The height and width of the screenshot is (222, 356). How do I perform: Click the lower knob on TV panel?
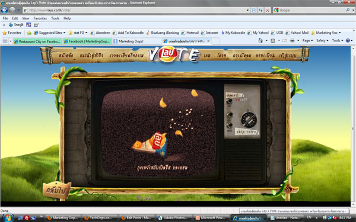[230, 125]
